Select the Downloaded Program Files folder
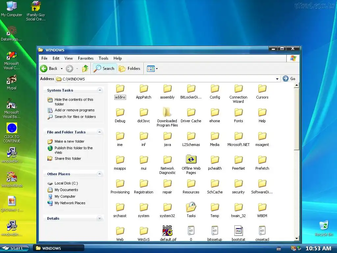337x253 pixels. [x=167, y=117]
